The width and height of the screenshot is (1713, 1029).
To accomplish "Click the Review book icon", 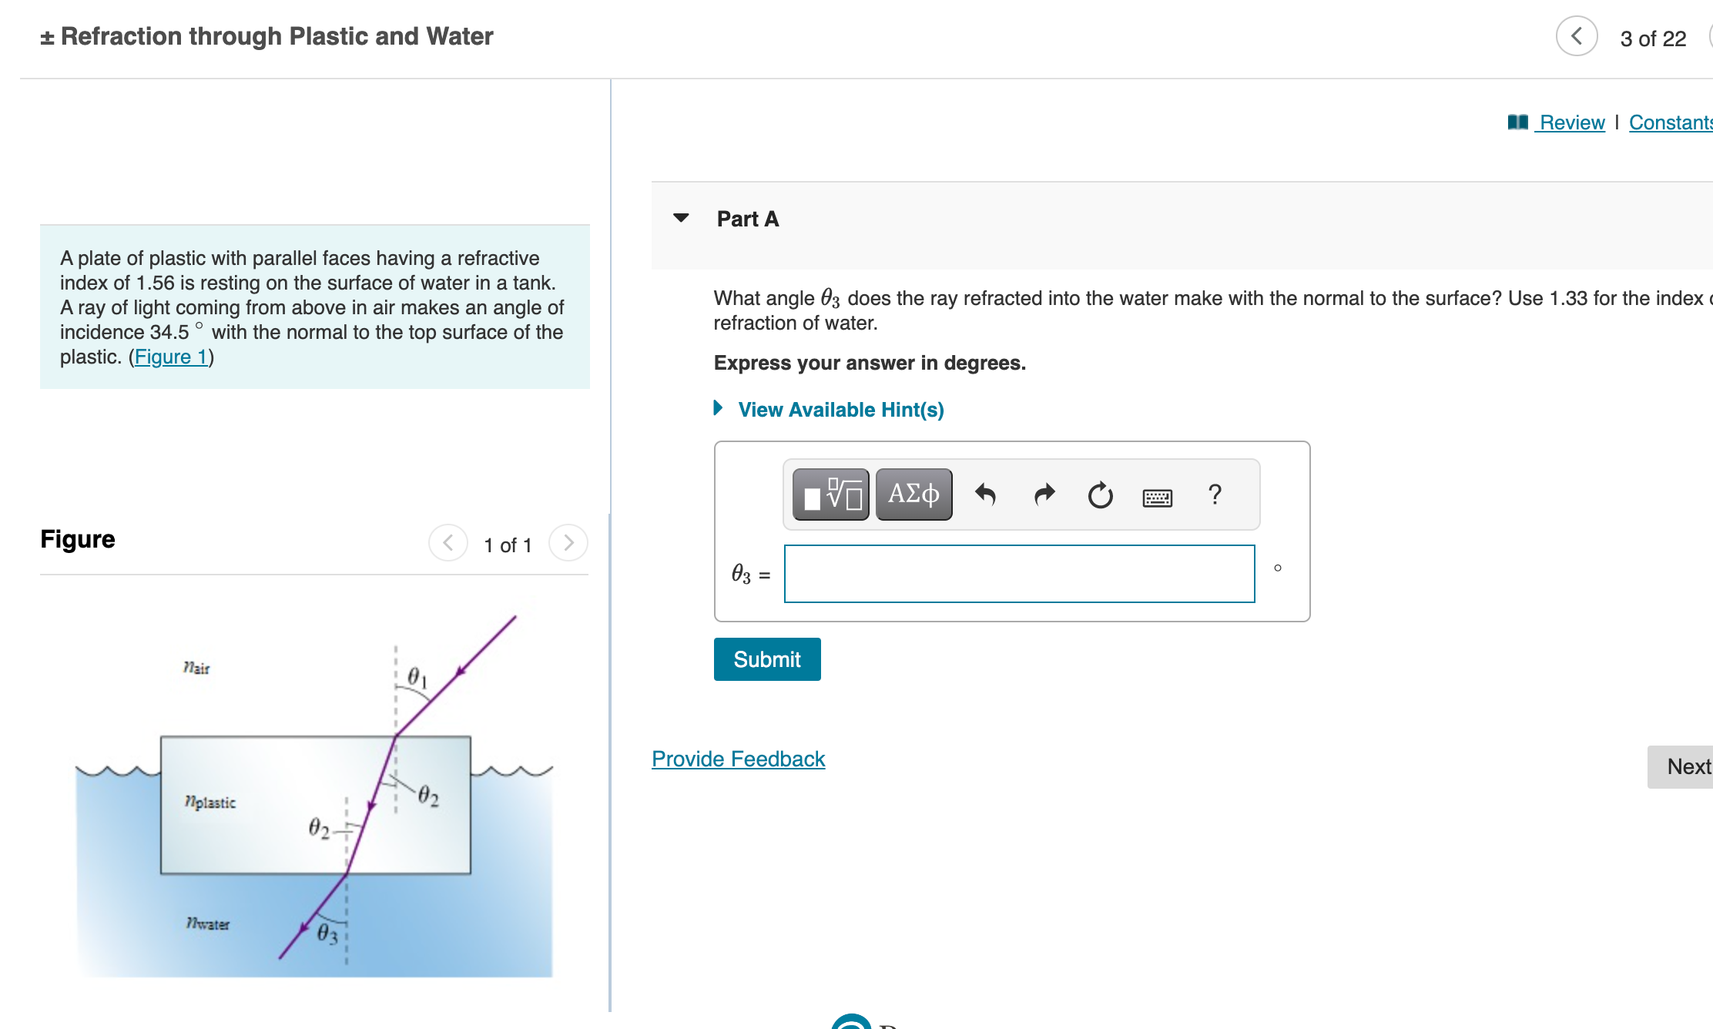I will click(1517, 122).
